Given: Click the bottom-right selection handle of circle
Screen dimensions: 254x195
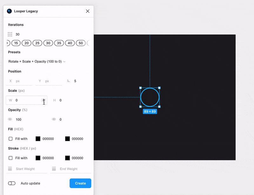Looking at the screenshot, I should (x=159, y=107).
